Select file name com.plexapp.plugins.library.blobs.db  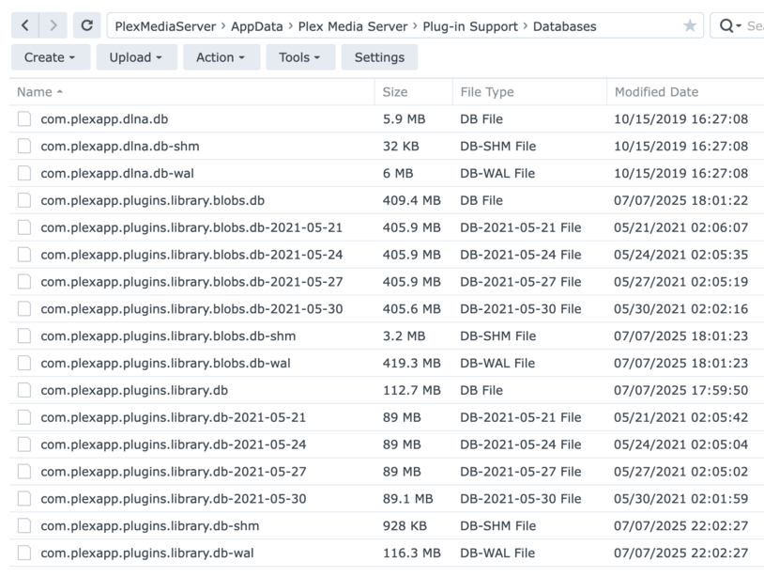[152, 200]
